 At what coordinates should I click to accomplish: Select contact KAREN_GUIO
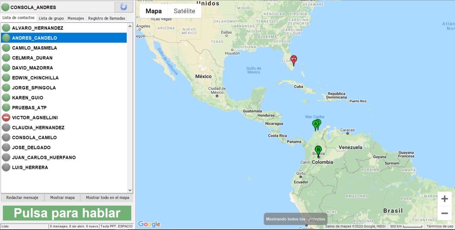point(64,98)
